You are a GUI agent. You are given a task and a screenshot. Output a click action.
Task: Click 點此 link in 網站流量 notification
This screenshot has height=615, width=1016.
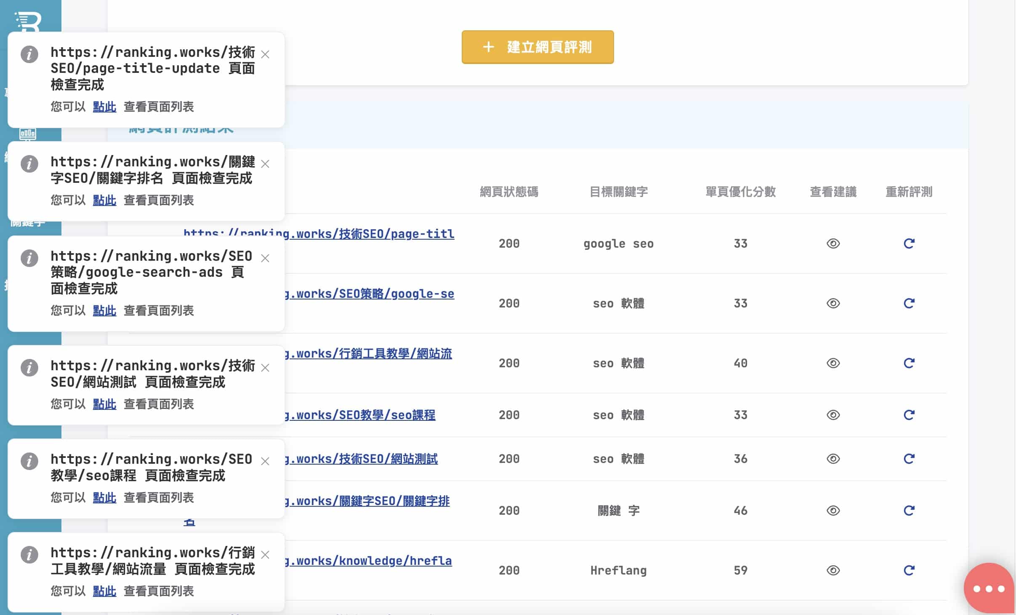[104, 591]
